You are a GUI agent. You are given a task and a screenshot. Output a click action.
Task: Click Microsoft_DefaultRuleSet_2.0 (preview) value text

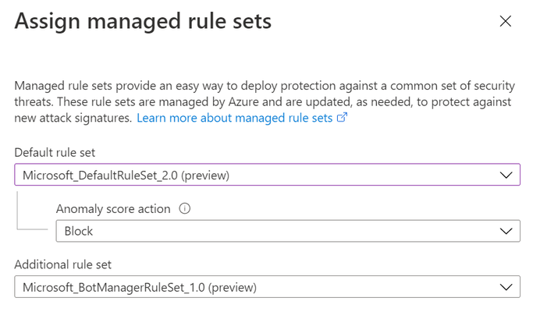126,175
